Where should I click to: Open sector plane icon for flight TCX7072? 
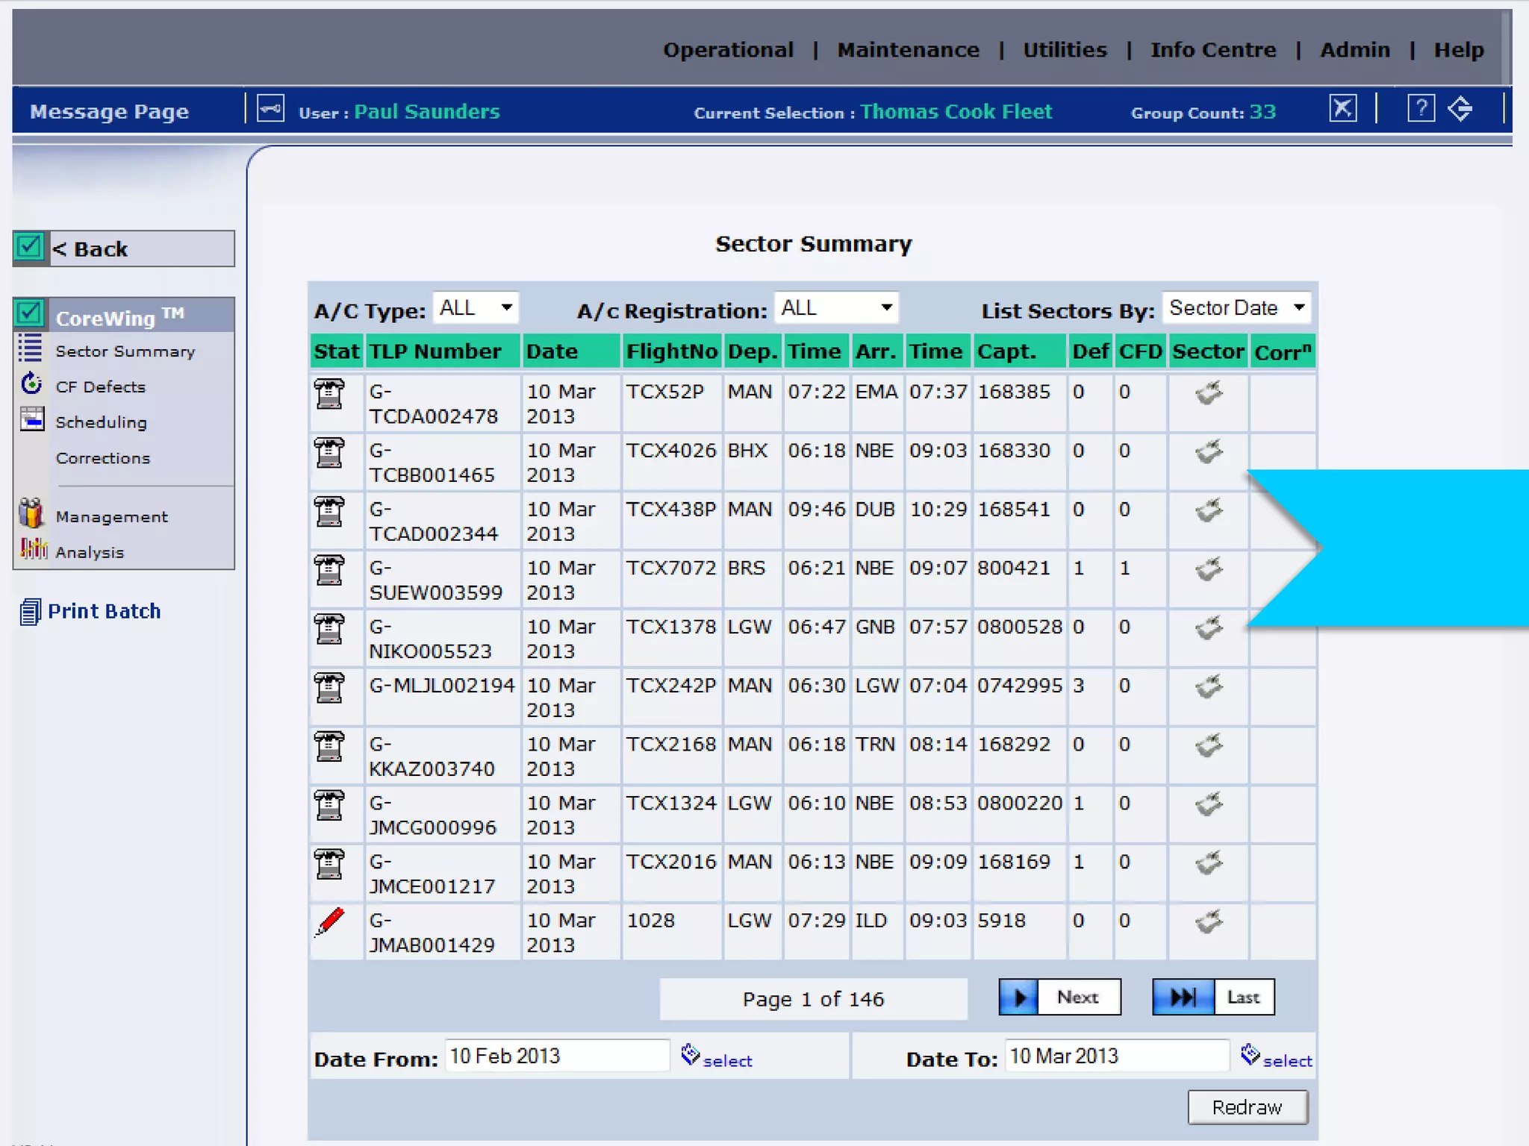tap(1209, 570)
